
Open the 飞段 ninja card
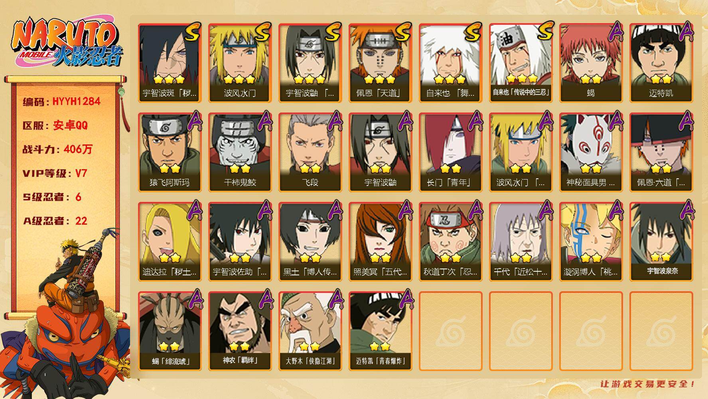tap(310, 152)
